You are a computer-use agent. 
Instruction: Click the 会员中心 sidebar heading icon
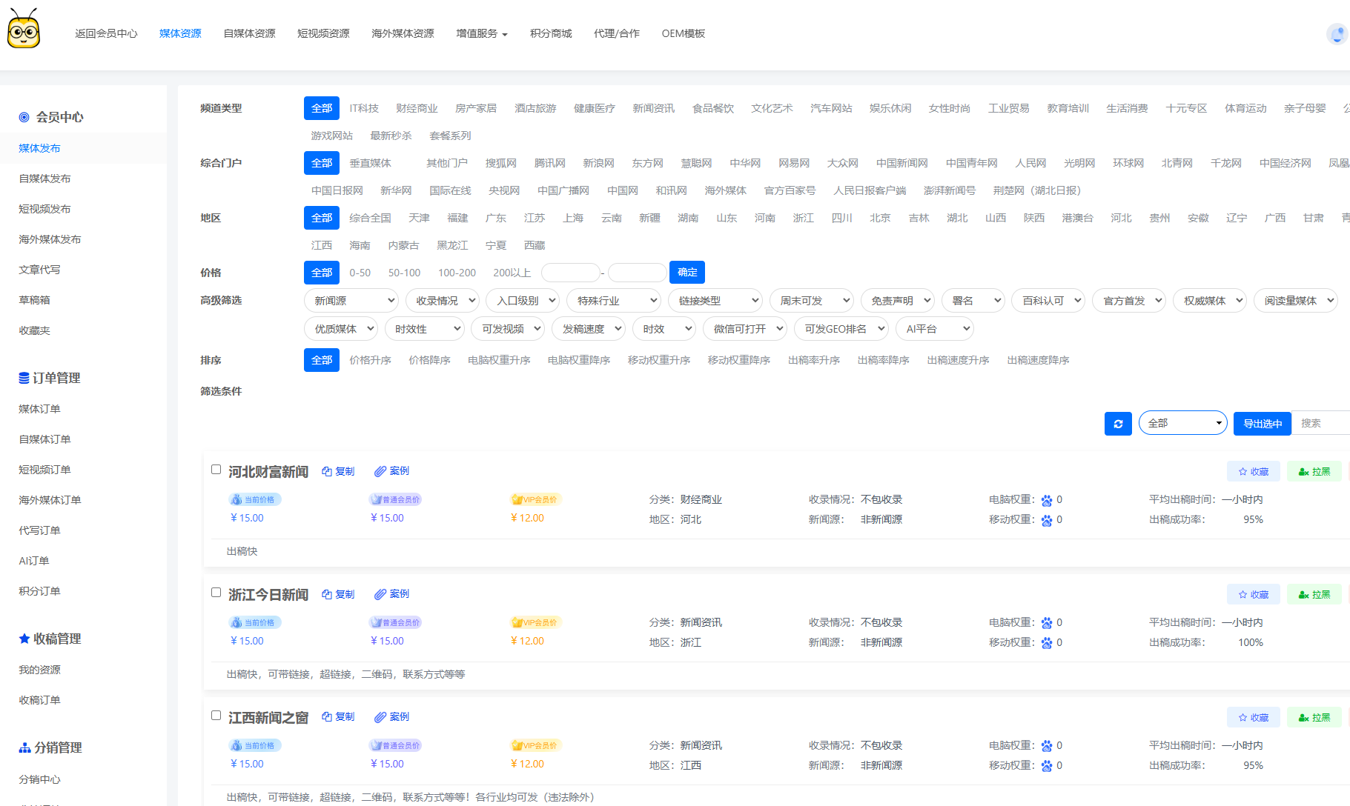24,117
